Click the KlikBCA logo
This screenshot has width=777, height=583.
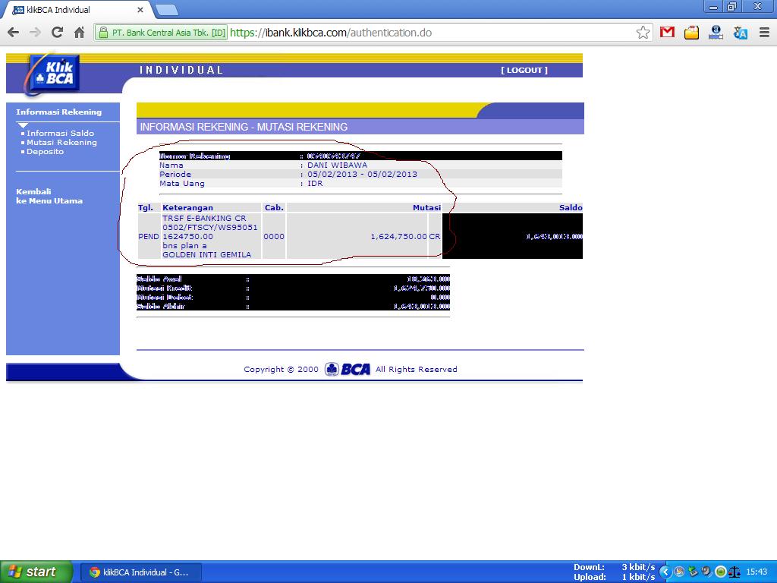pyautogui.click(x=52, y=74)
